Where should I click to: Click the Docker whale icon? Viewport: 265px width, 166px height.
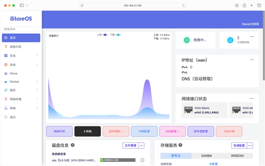(x=6, y=82)
